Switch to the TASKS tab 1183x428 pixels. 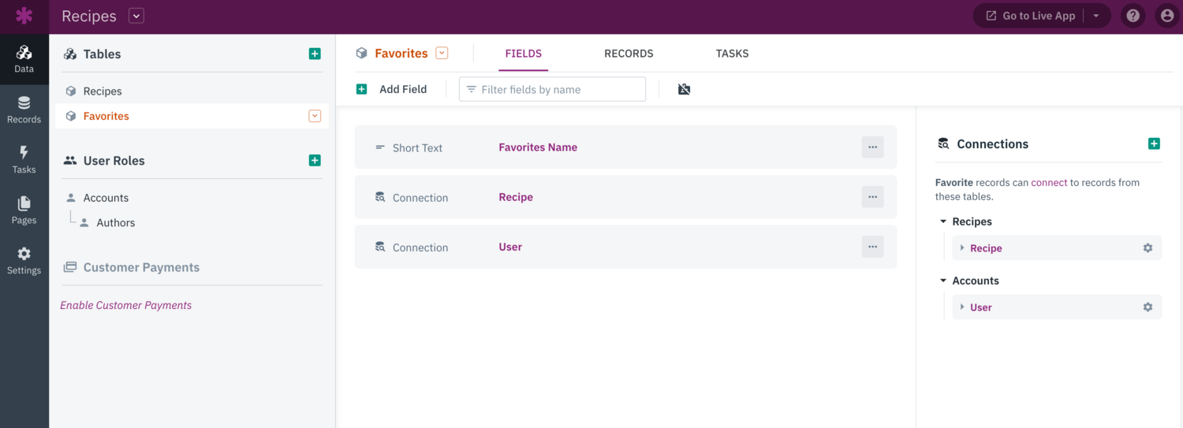coord(732,54)
